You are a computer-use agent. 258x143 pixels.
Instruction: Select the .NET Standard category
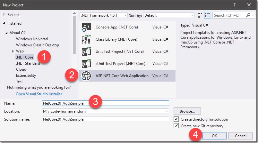[28, 63]
